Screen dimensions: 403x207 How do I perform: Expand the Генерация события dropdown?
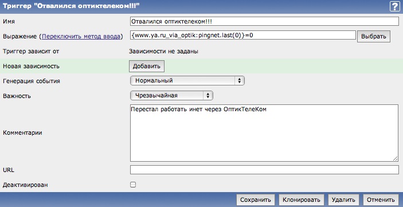point(187,80)
